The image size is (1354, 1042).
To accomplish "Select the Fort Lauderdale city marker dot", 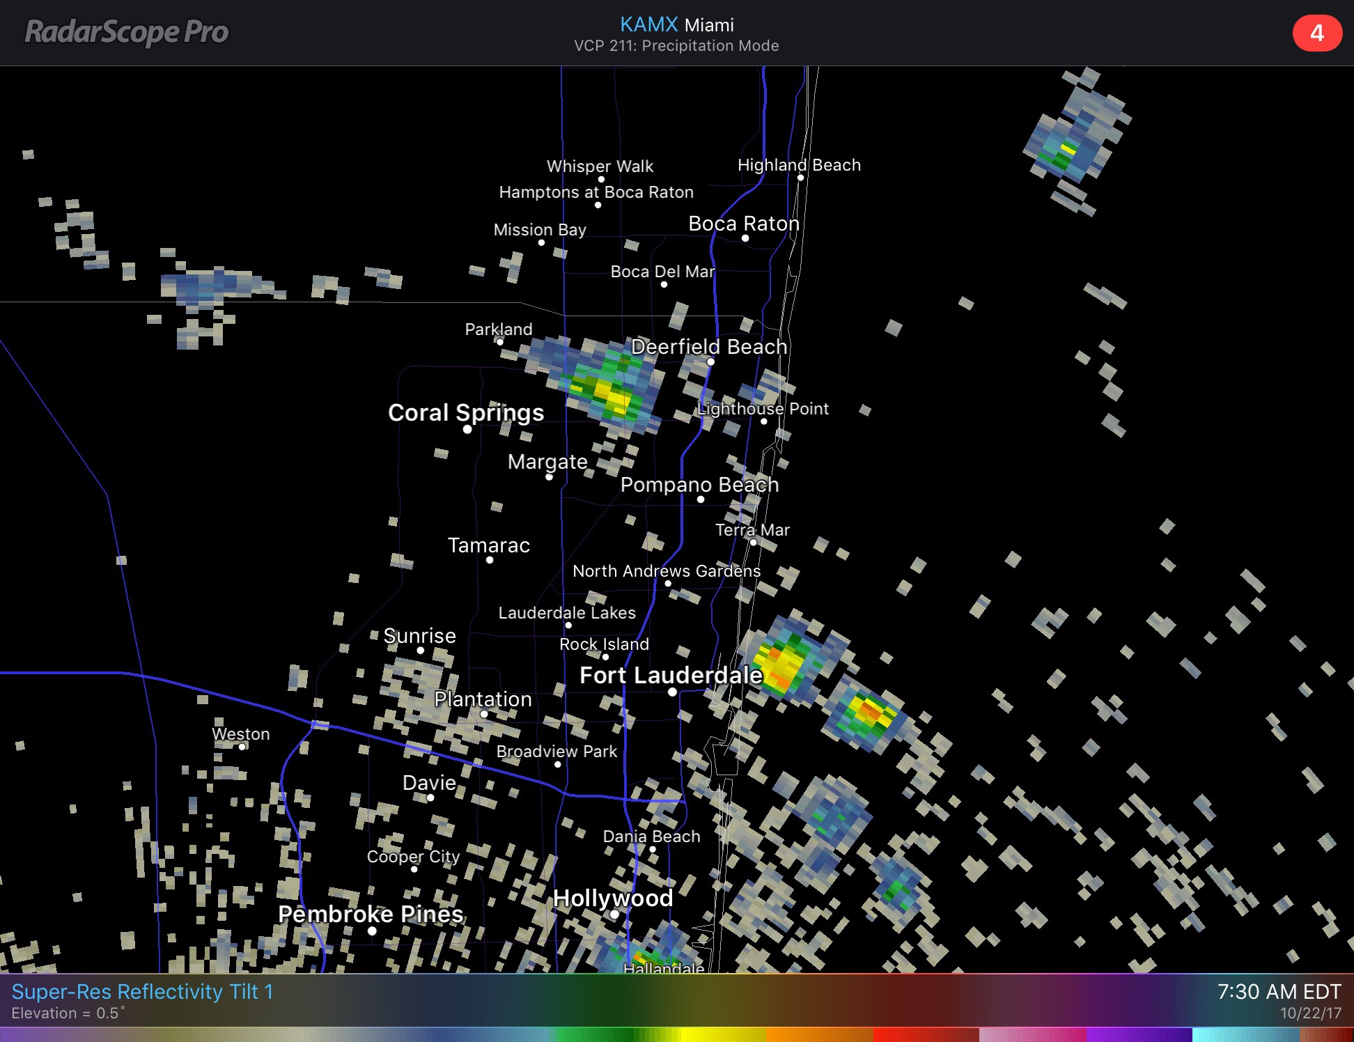I will click(672, 692).
